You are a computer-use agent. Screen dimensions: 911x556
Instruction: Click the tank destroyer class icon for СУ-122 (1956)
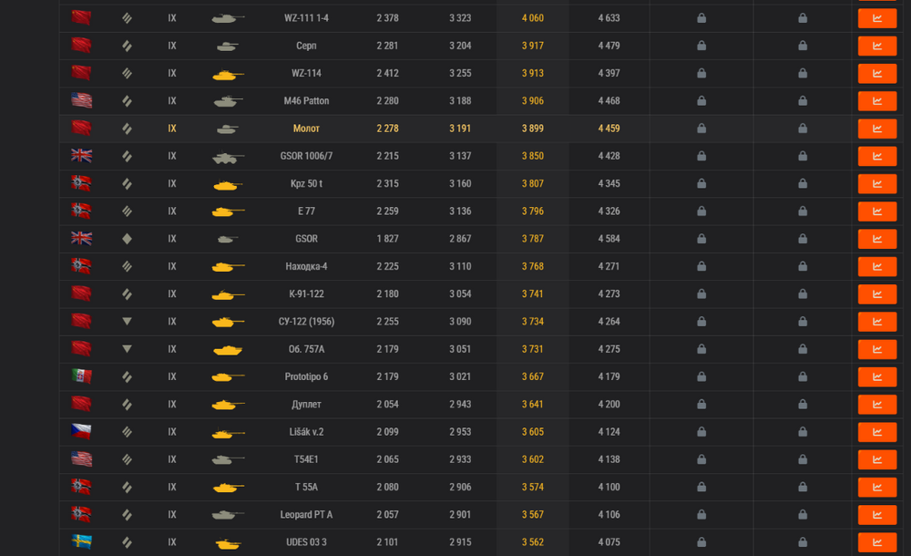127,322
